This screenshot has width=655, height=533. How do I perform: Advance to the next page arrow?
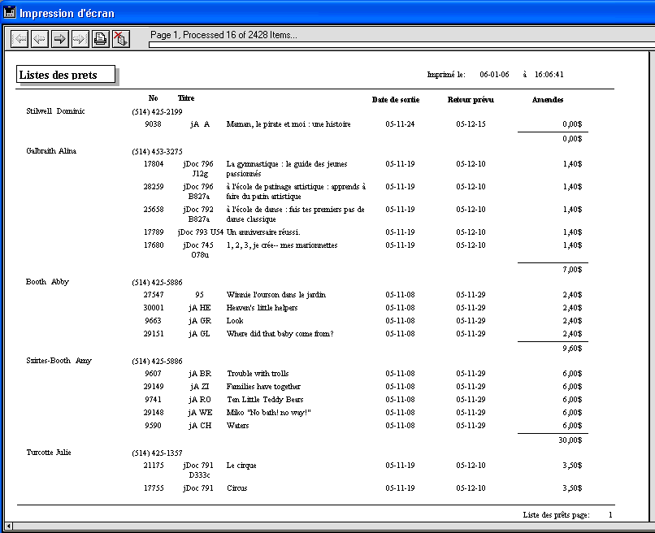(60, 38)
